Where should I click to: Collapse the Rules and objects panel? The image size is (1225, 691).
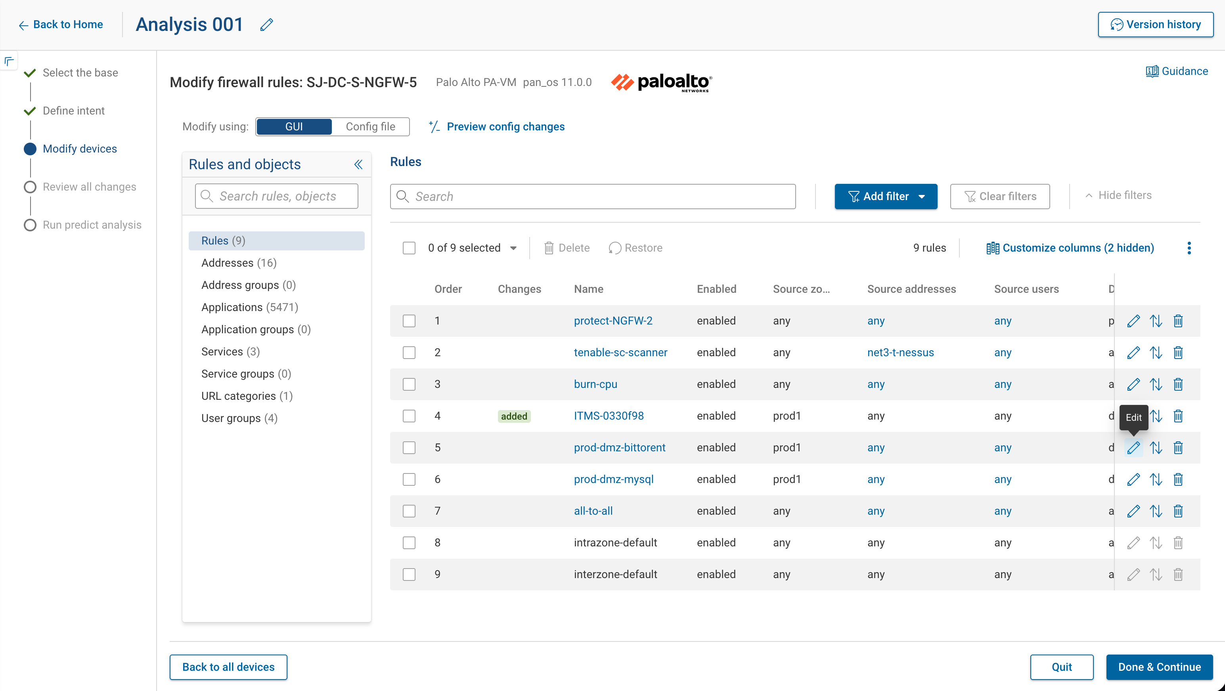(x=358, y=164)
